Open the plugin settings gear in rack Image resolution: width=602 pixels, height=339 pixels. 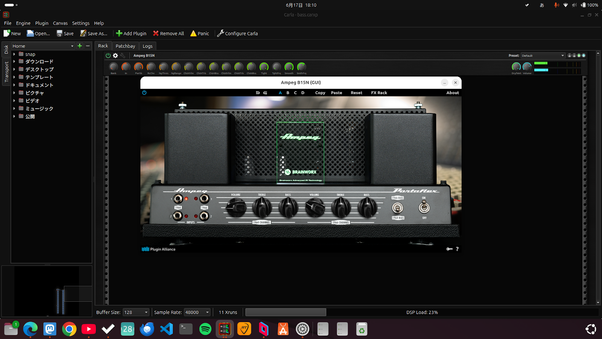116,55
